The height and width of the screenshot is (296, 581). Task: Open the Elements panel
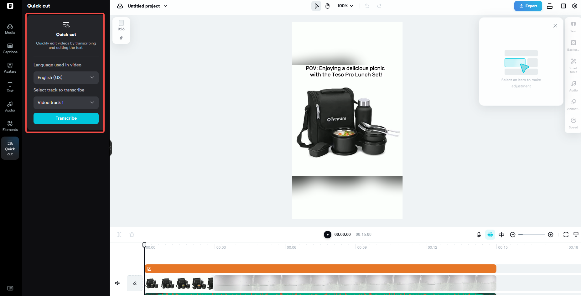tap(10, 126)
